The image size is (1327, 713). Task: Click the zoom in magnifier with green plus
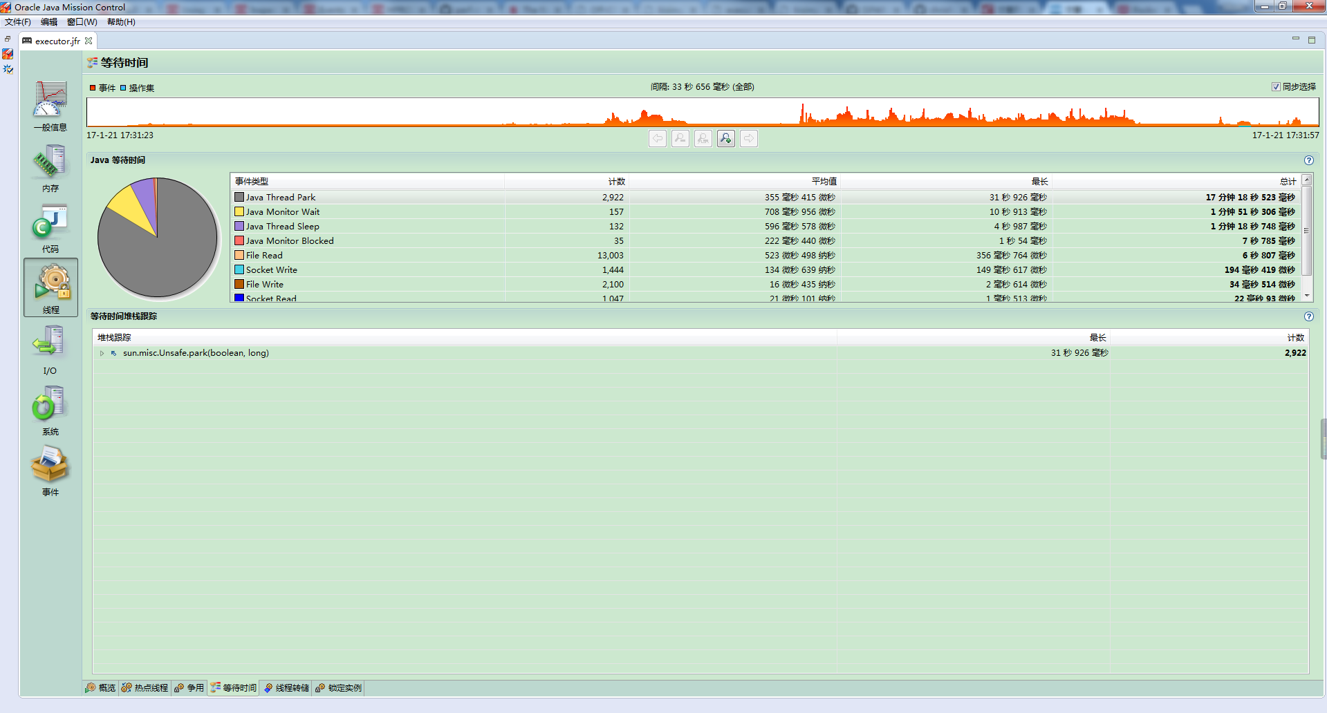pos(726,139)
